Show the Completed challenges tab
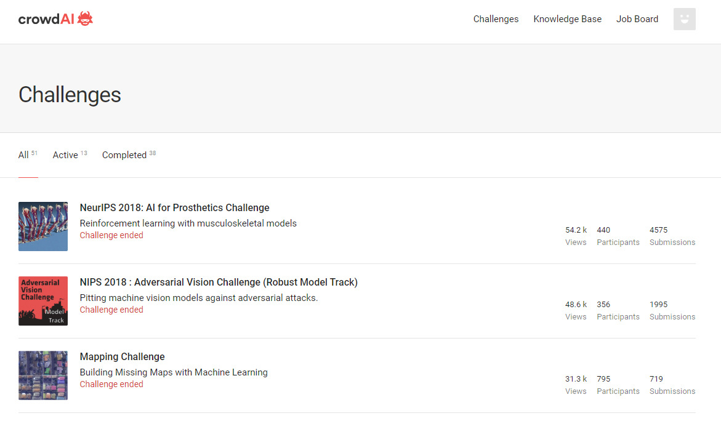 tap(124, 155)
